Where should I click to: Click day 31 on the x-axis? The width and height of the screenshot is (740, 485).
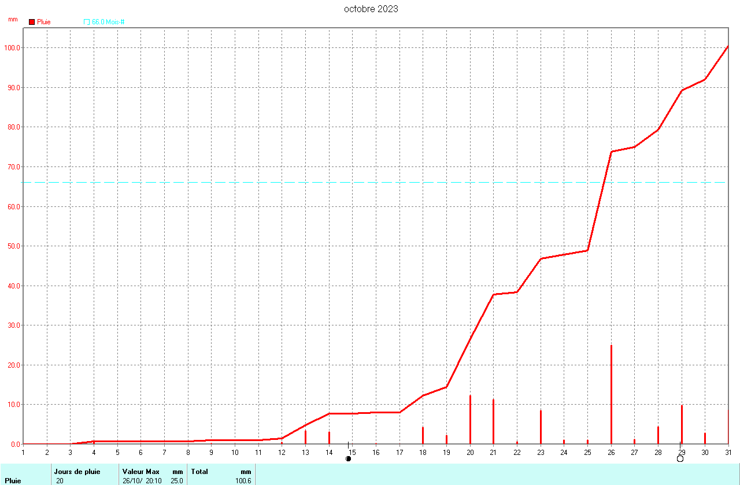tap(728, 452)
